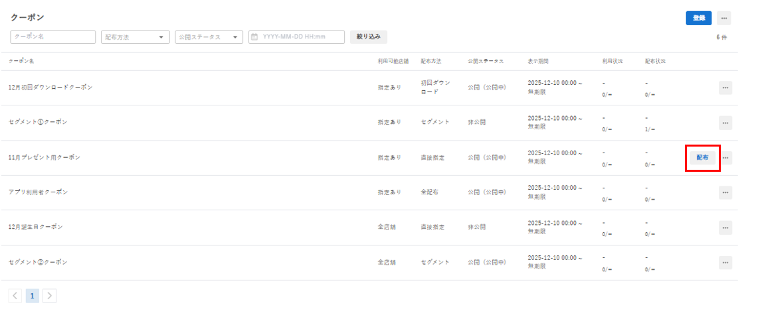Click 非公開 status in セグメント①クーポン row
The image size is (760, 323).
476,123
